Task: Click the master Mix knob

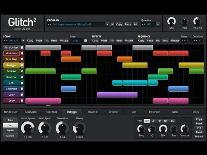Action: [x=172, y=21]
